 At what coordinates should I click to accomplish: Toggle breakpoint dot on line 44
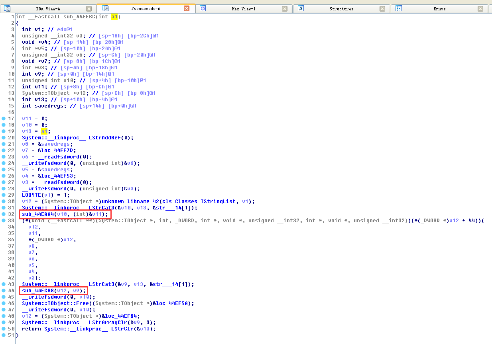coord(4,291)
